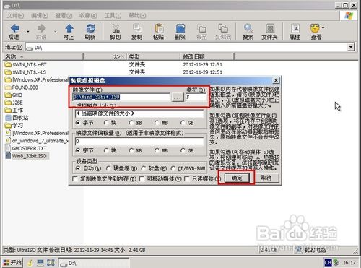This screenshot has height=268, width=361.
Task: Choose 自动(A) device type radio
Action: (x=78, y=168)
